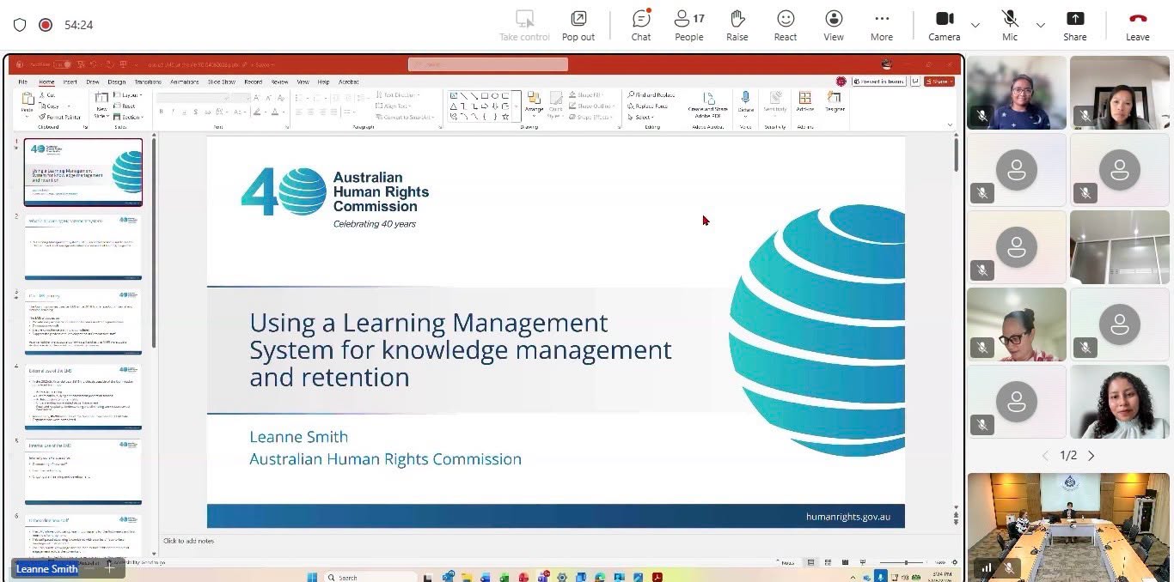
Task: Open the Review ribbon tab
Action: coord(279,82)
